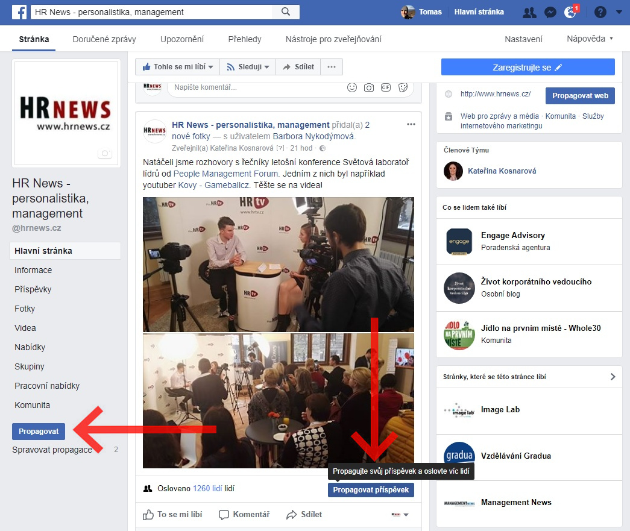The image size is (630, 531).
Task: Open the Přehledy tab
Action: 245,39
